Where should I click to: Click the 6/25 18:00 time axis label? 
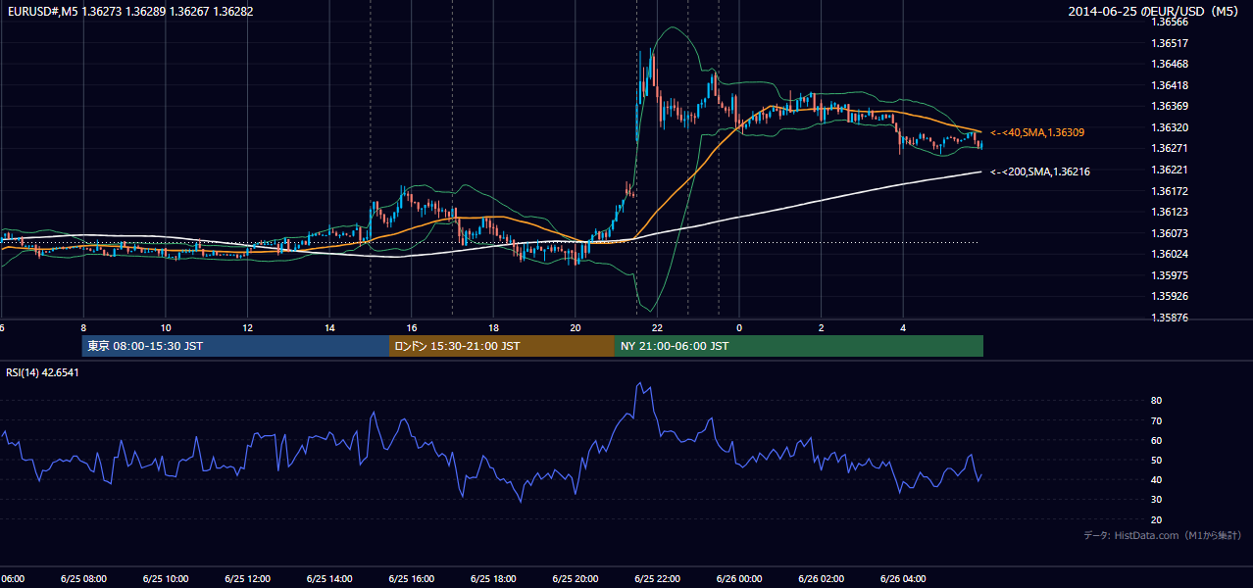(x=493, y=579)
